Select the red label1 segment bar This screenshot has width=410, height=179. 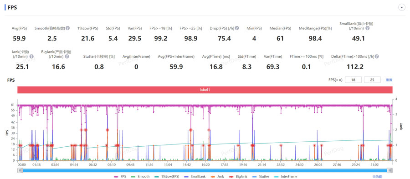(205, 90)
